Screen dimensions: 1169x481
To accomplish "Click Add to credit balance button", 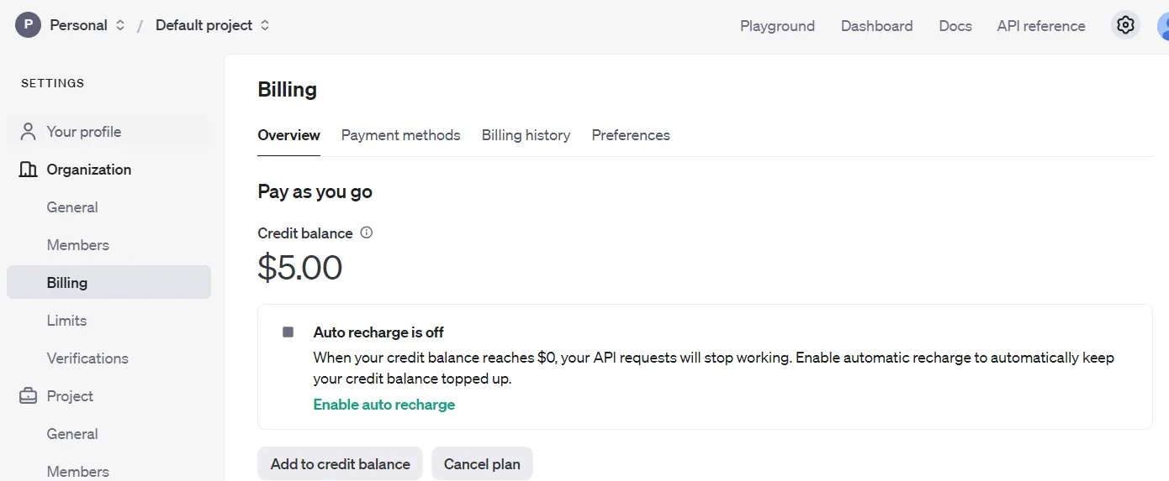I will click(341, 463).
